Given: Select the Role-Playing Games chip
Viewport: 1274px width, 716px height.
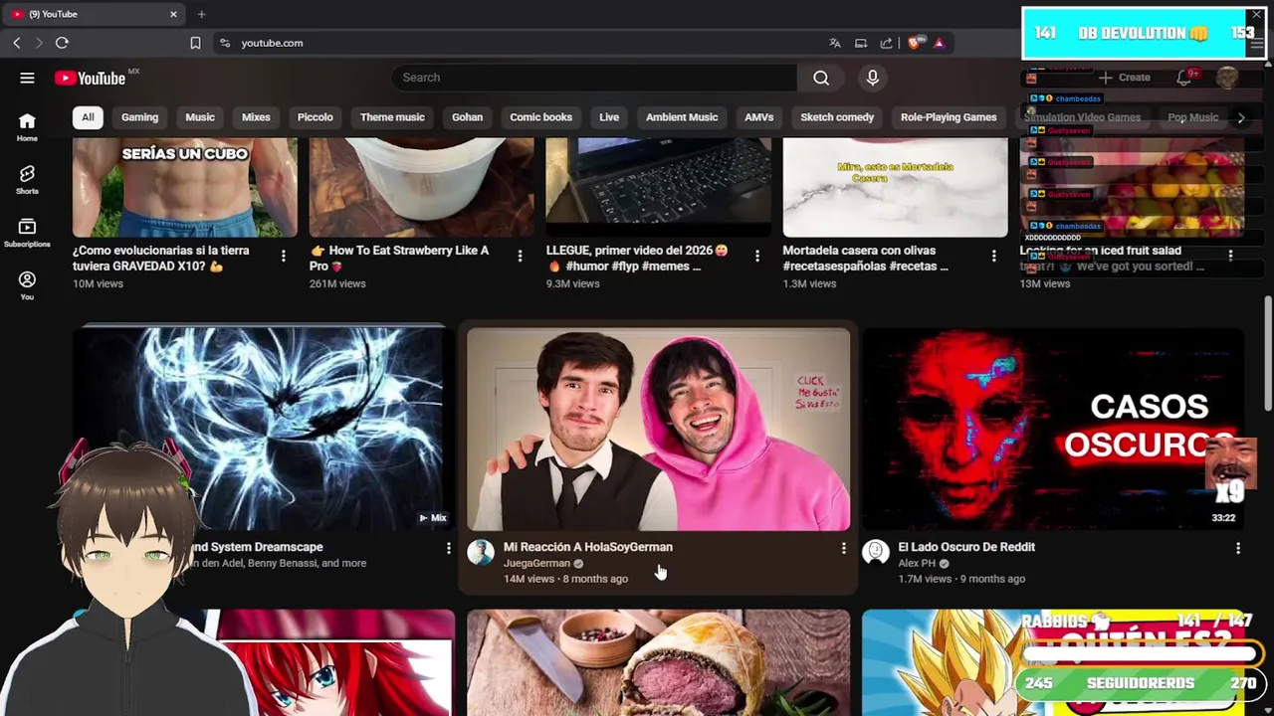Looking at the screenshot, I should coord(949,117).
